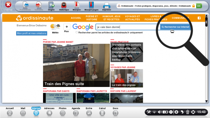Click the Plus add button
Image resolution: width=210 pixels, height=118 pixels.
(x=67, y=27)
